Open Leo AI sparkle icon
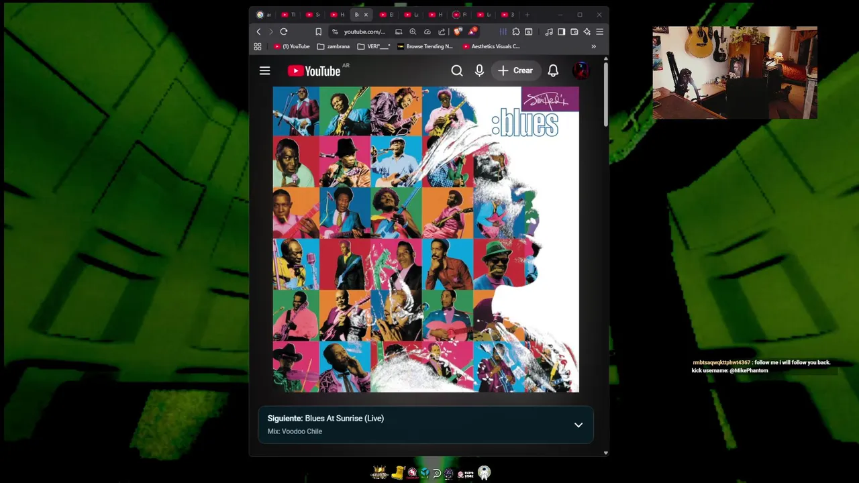This screenshot has height=483, width=859. click(587, 32)
